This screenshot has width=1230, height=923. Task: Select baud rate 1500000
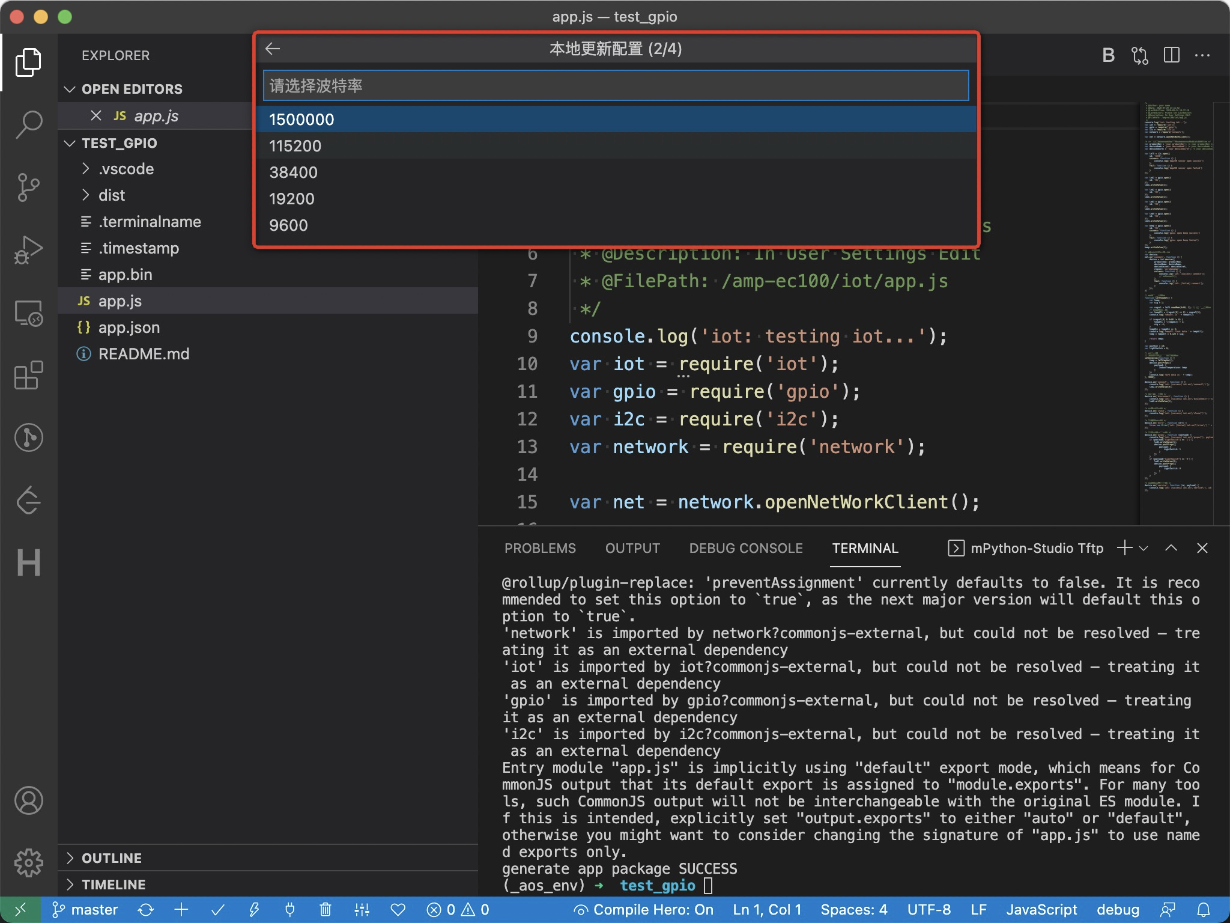pos(616,119)
